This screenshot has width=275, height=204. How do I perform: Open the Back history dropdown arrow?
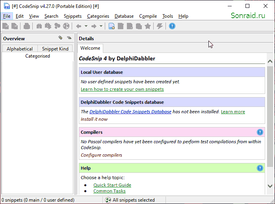tap(86, 26)
